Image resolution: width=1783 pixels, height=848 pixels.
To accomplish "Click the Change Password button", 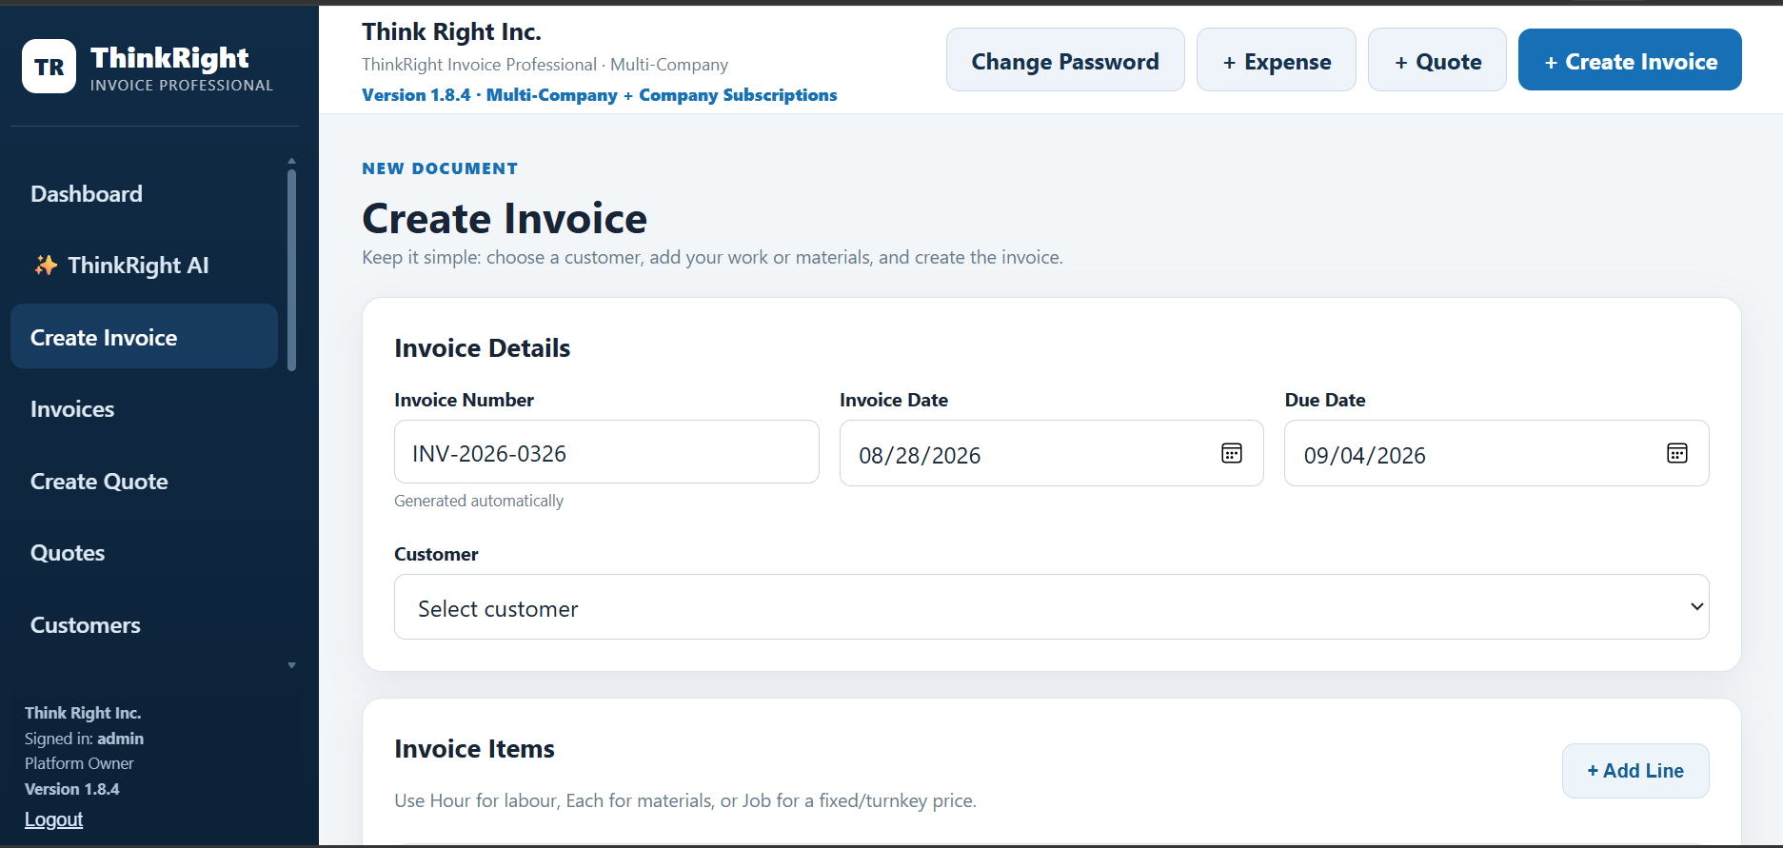I will click(1065, 60).
